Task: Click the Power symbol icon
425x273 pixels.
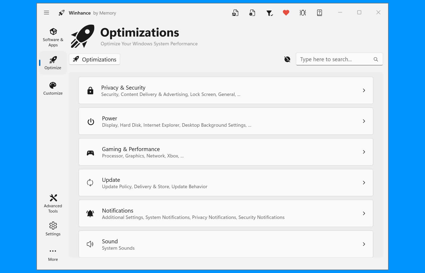Action: (91, 121)
